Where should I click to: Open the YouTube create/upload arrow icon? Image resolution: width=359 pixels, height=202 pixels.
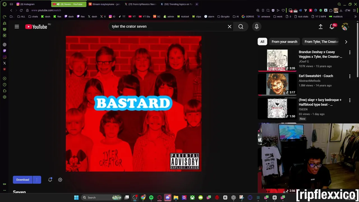321,26
